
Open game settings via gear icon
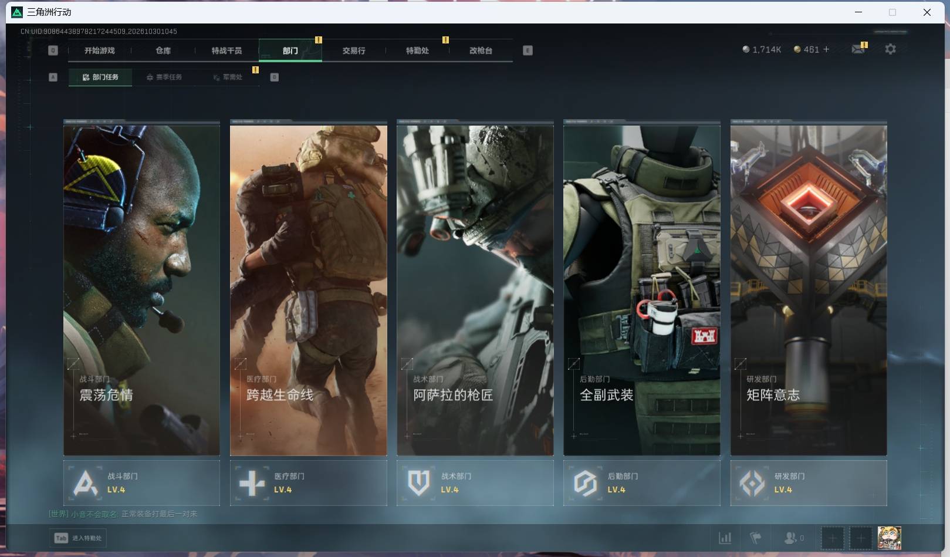[x=890, y=49]
